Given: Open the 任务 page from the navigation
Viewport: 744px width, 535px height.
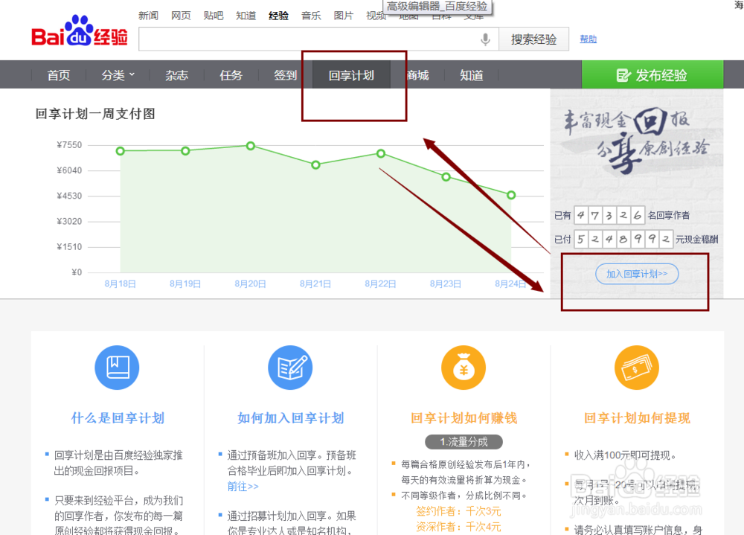Looking at the screenshot, I should (231, 74).
